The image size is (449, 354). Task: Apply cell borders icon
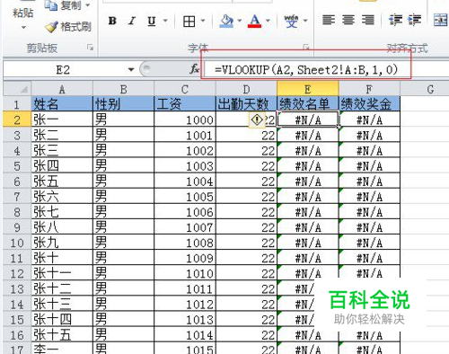(189, 22)
